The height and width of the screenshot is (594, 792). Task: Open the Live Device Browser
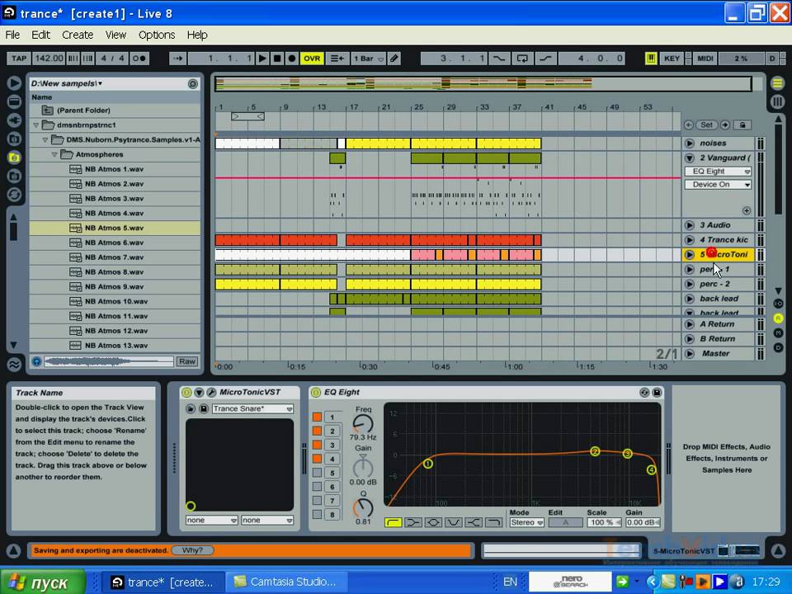tap(14, 101)
